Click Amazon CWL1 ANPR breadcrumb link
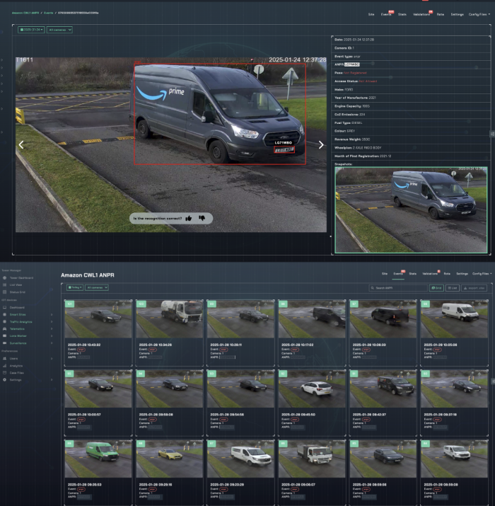The height and width of the screenshot is (506, 495). click(25, 13)
